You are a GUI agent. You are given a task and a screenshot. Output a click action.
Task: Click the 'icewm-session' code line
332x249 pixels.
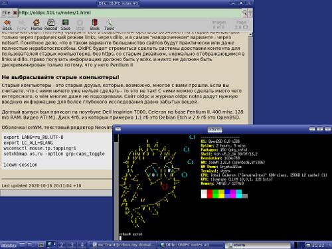point(21,165)
